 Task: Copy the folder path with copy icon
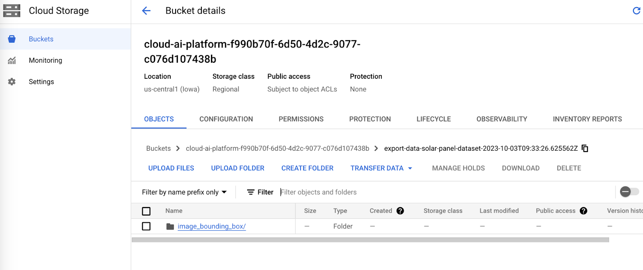585,148
